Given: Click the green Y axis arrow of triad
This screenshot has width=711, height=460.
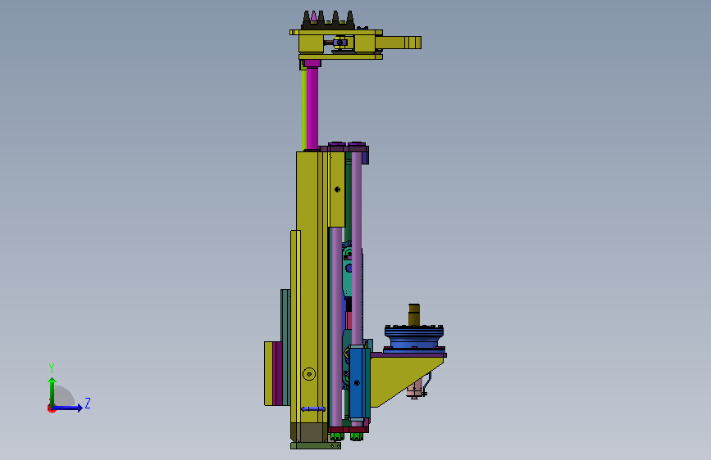Looking at the screenshot, I should pos(52,392).
